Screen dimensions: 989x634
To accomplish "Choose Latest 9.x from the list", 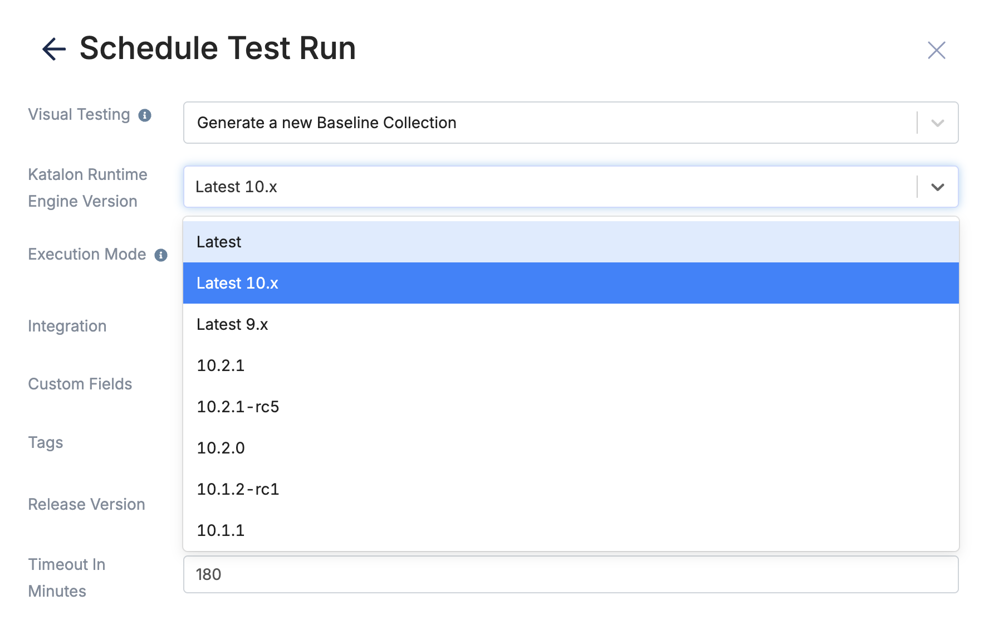I will point(571,324).
